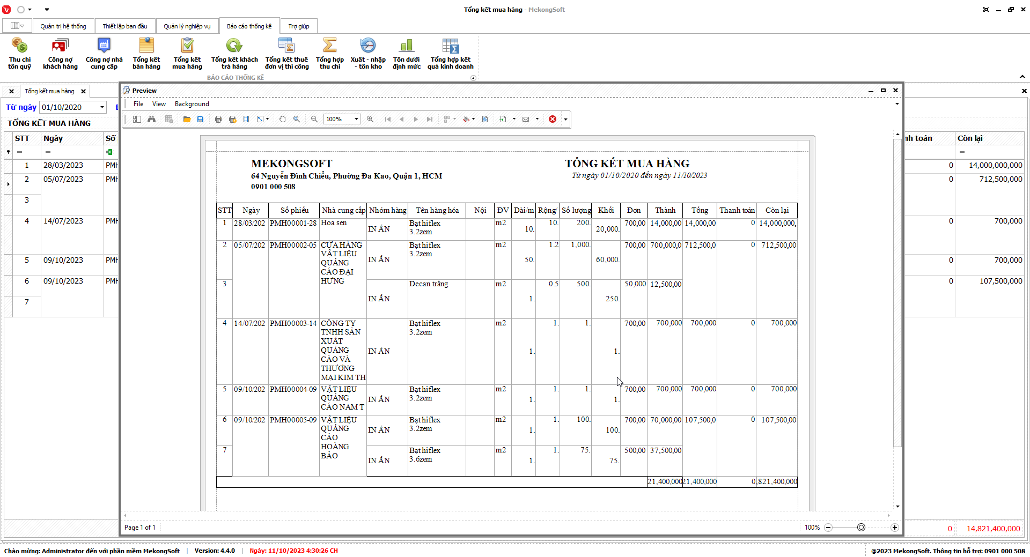Screen dimensions: 1030x557
Task: Click the zoom slider handle at bottom
Action: pos(861,528)
